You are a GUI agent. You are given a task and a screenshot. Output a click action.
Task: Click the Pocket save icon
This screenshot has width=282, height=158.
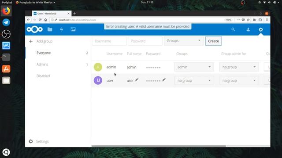243,20
